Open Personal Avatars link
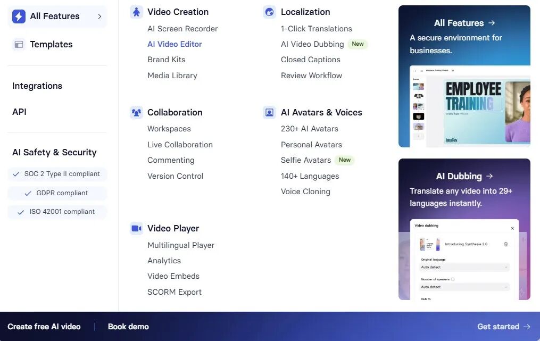The width and height of the screenshot is (540, 341). [312, 145]
